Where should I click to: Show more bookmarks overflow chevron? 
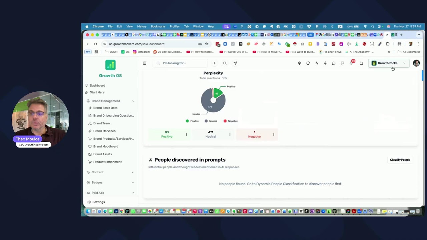point(389,52)
